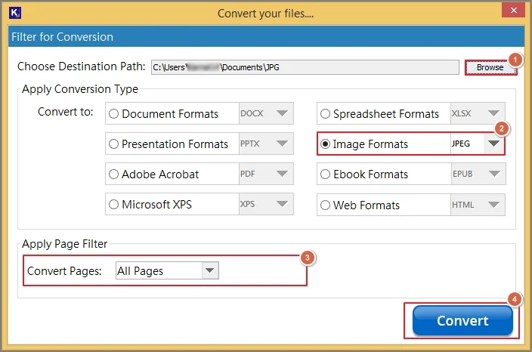Select the Ebook Formats radio button
Screen dimensions: 532x352
pos(325,174)
